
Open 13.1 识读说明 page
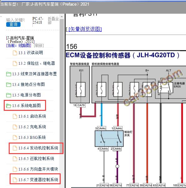point(31,53)
